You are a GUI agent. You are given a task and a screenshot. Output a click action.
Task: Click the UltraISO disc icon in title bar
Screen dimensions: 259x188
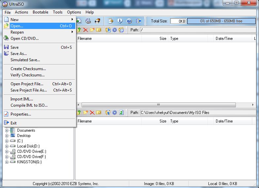coord(5,4)
